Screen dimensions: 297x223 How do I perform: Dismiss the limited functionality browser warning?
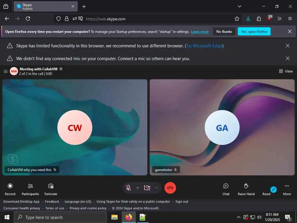(287, 46)
